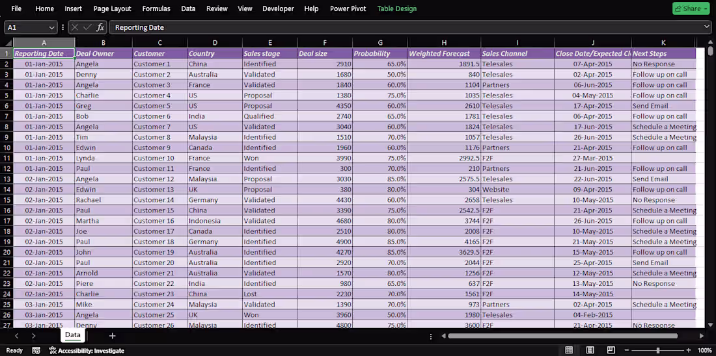The width and height of the screenshot is (716, 356).
Task: Click cell containing Customer 10
Action: [160, 158]
